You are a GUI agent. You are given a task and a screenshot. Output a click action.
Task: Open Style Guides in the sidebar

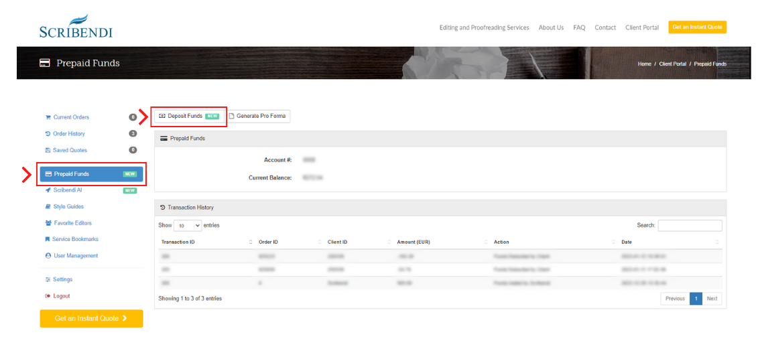pos(68,206)
